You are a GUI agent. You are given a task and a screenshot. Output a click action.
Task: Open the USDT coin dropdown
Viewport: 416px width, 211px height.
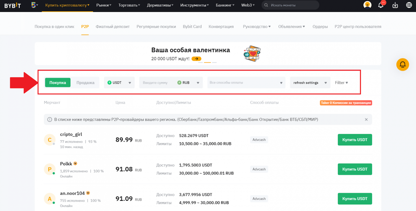[119, 83]
